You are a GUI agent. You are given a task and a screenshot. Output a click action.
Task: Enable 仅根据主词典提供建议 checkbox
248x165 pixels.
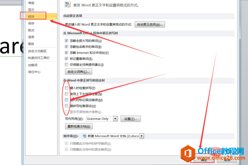pos(67,64)
